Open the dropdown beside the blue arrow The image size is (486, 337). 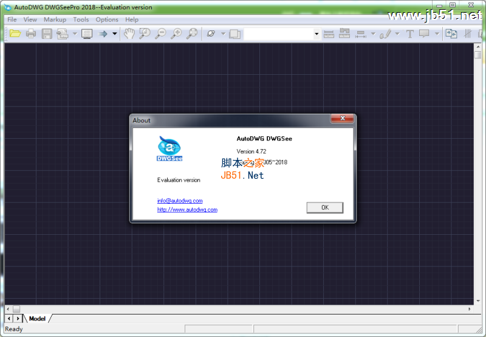(115, 33)
